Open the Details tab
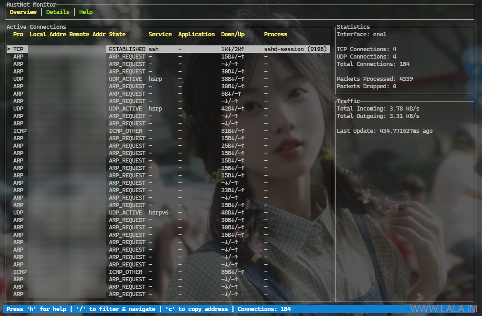 (x=58, y=12)
